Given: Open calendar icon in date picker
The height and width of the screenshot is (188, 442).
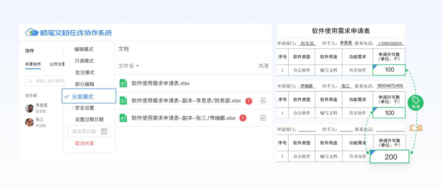Looking at the screenshot, I should coord(104,131).
